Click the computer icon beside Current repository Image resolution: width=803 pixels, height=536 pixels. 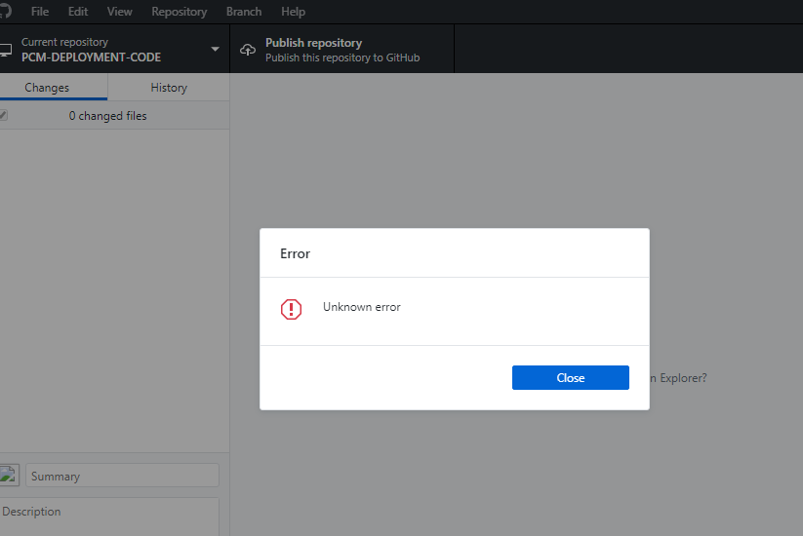pos(6,50)
